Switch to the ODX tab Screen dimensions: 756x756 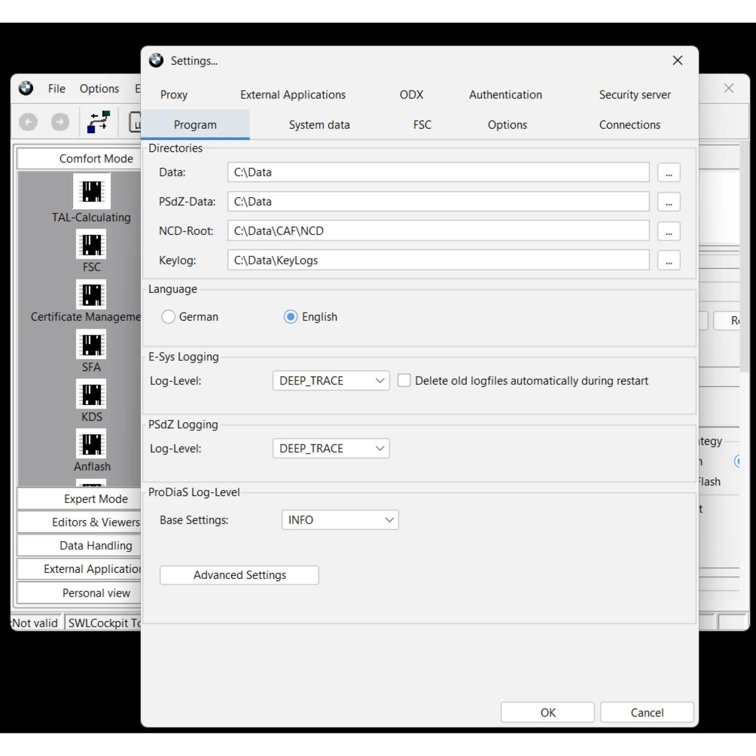tap(411, 95)
